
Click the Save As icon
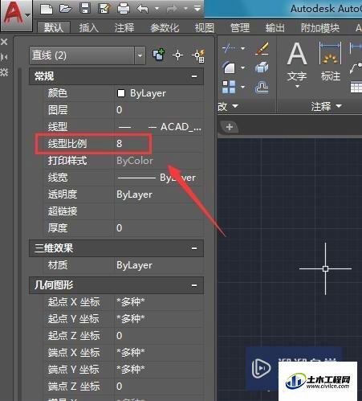(104, 9)
